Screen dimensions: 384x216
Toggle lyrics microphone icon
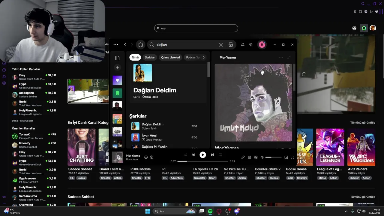(243, 157)
